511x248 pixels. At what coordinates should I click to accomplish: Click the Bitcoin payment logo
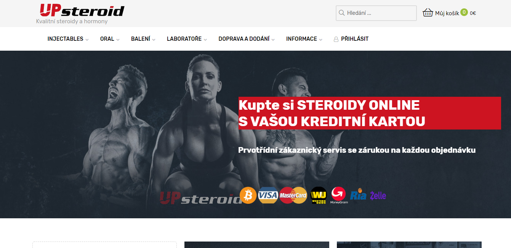[248, 195]
